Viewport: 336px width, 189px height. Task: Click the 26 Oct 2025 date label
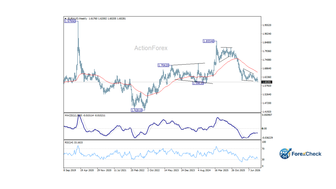pyautogui.click(x=238, y=170)
